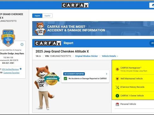Open the dealer info circle icon
This screenshot has width=154, height=115.
tap(22, 44)
